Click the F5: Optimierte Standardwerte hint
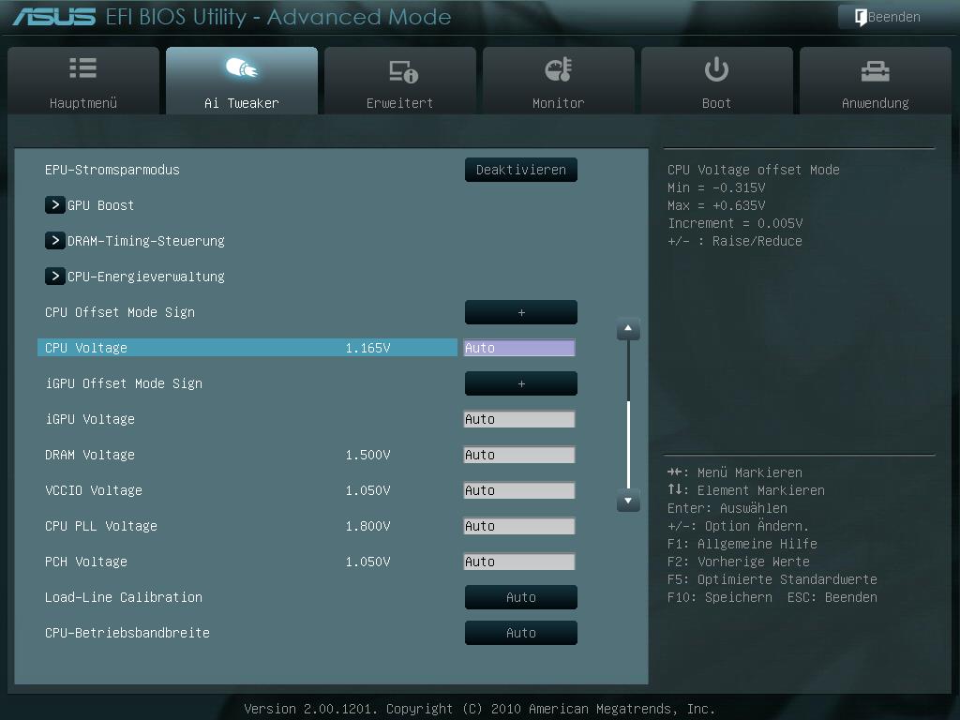960x720 pixels. [x=772, y=579]
